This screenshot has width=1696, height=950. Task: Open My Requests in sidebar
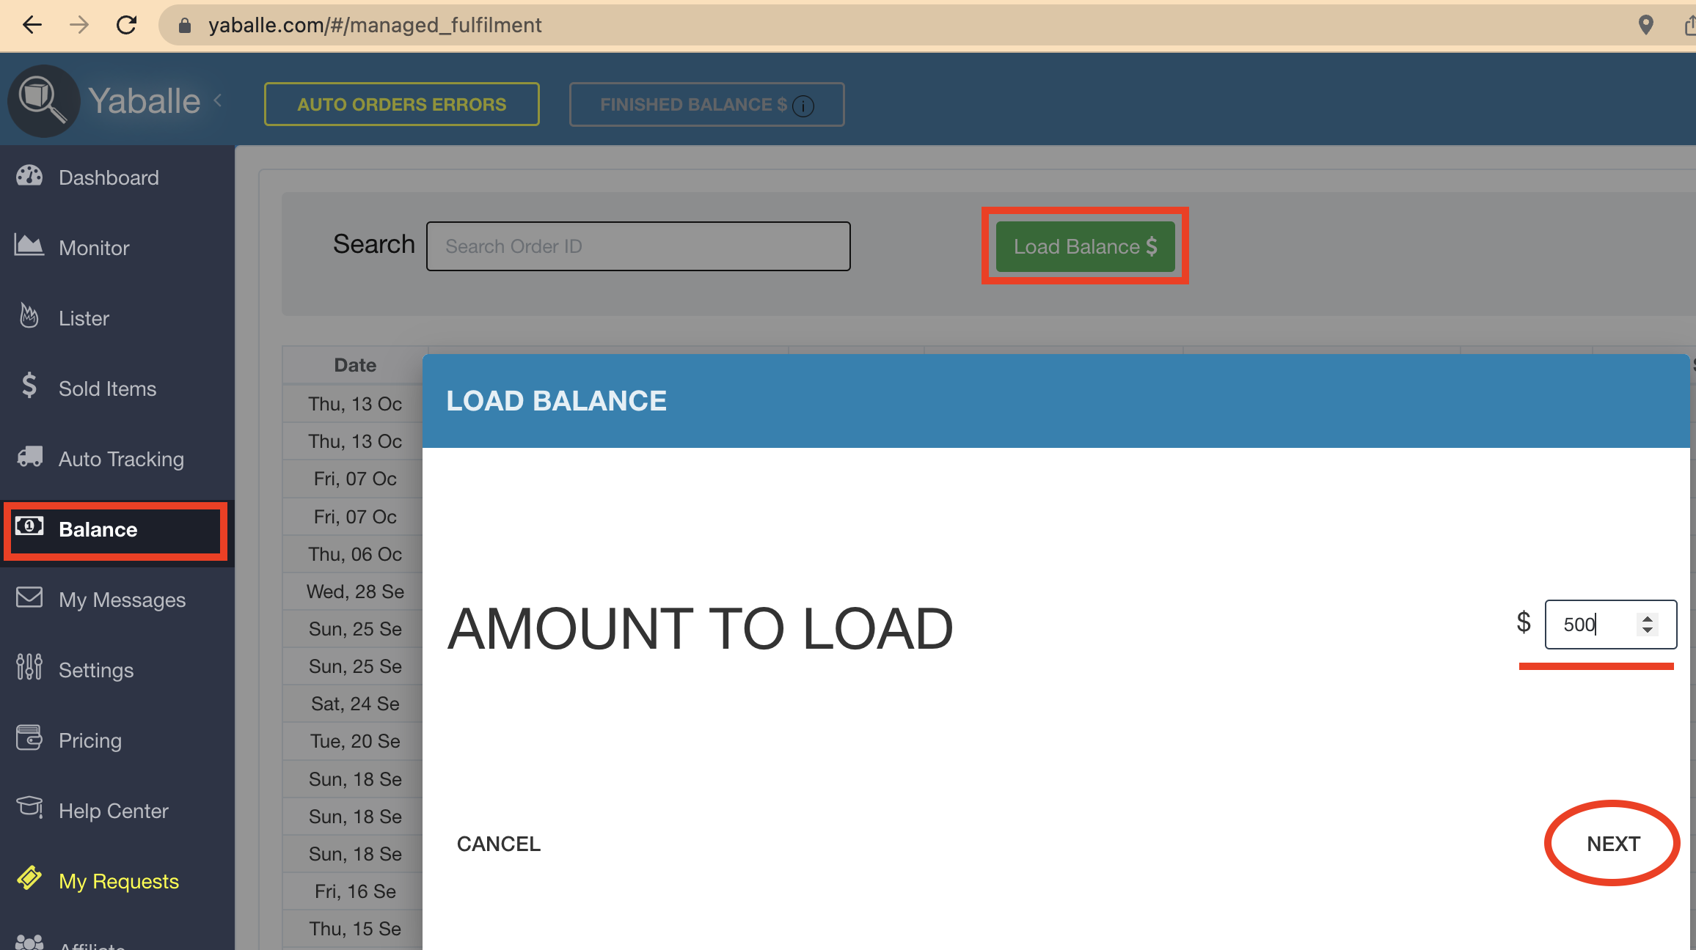click(119, 881)
